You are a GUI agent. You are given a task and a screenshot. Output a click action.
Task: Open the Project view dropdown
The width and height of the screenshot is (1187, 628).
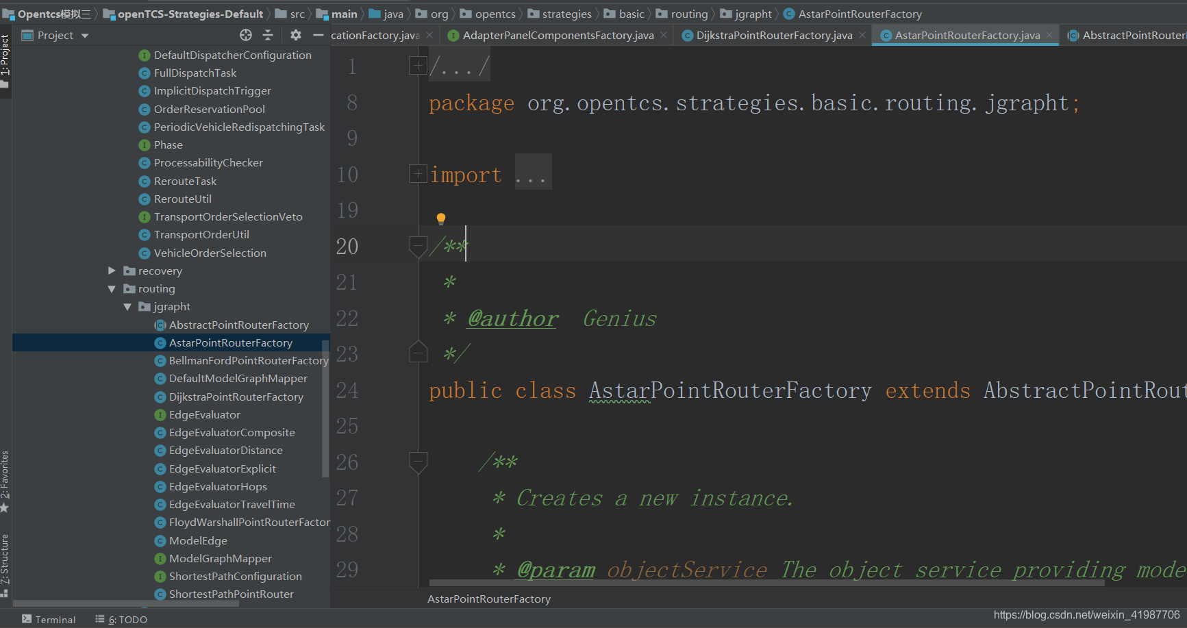click(85, 36)
